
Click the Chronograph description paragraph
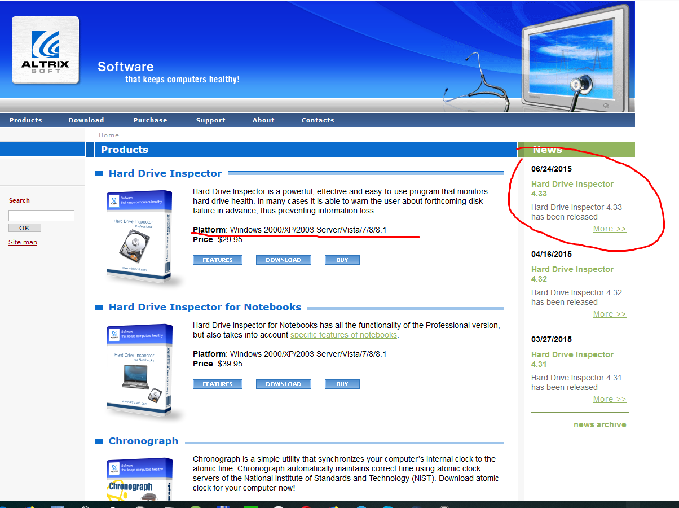(346, 473)
